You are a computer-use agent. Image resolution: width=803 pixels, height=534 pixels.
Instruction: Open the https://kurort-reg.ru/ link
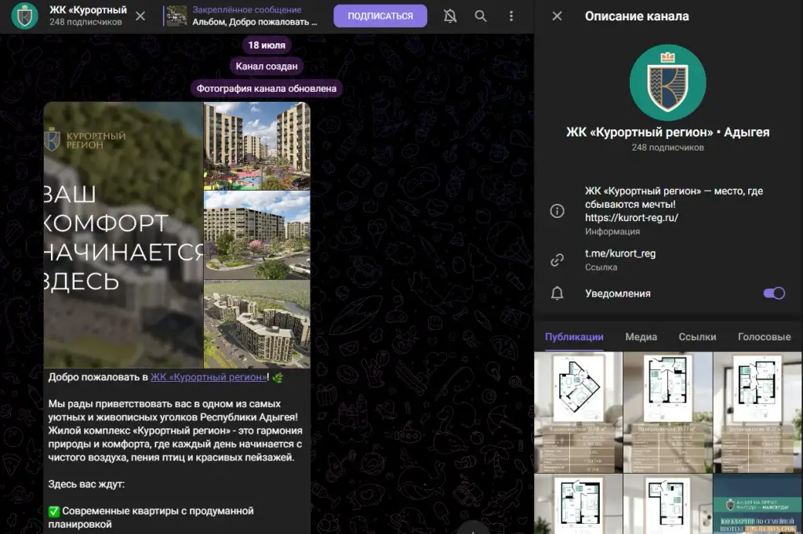(x=631, y=217)
